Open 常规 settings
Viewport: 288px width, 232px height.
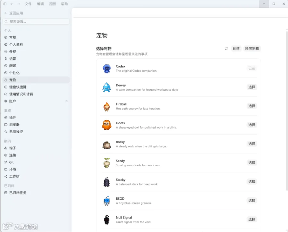tap(36, 37)
